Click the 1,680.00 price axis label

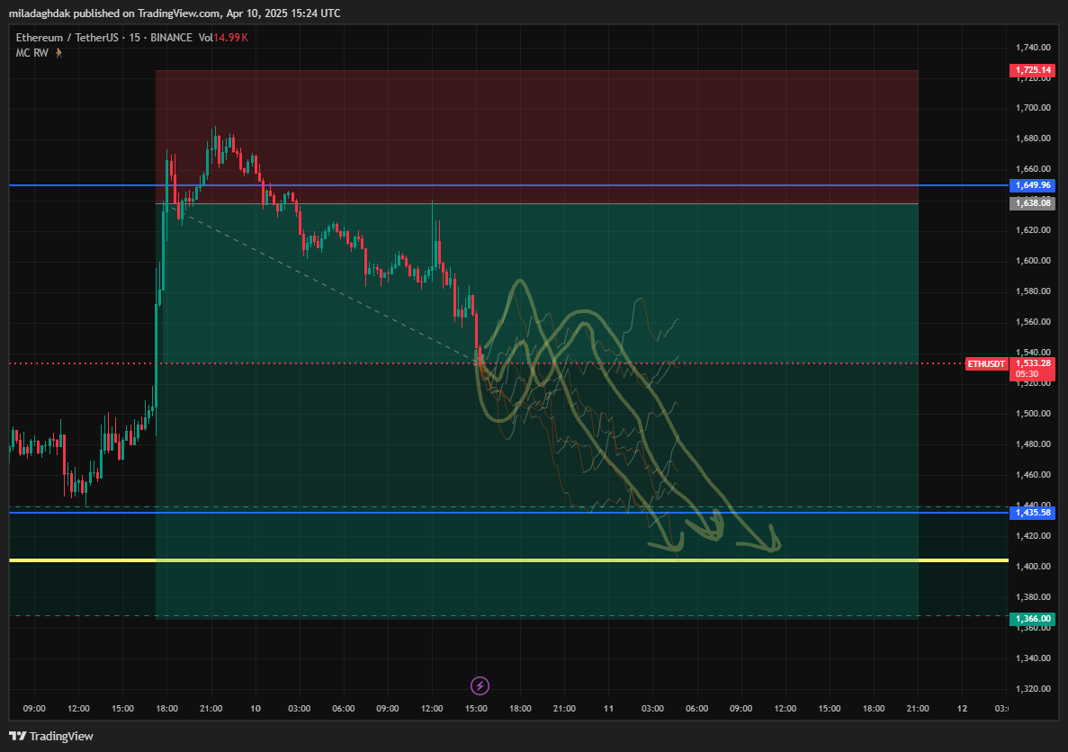click(1033, 139)
